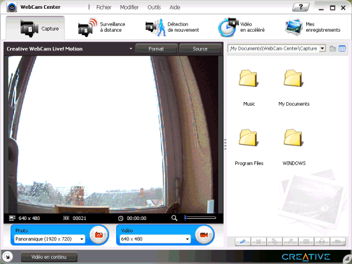Click the browse folder icon beside the path
Image resolution: width=352 pixels, height=264 pixels.
(x=333, y=49)
